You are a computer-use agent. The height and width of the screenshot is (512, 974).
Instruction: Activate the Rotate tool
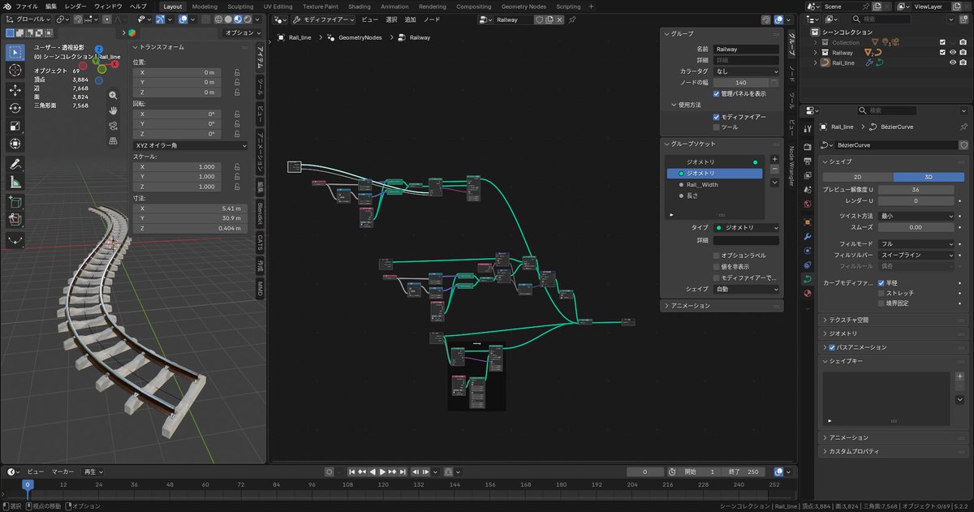pyautogui.click(x=15, y=108)
